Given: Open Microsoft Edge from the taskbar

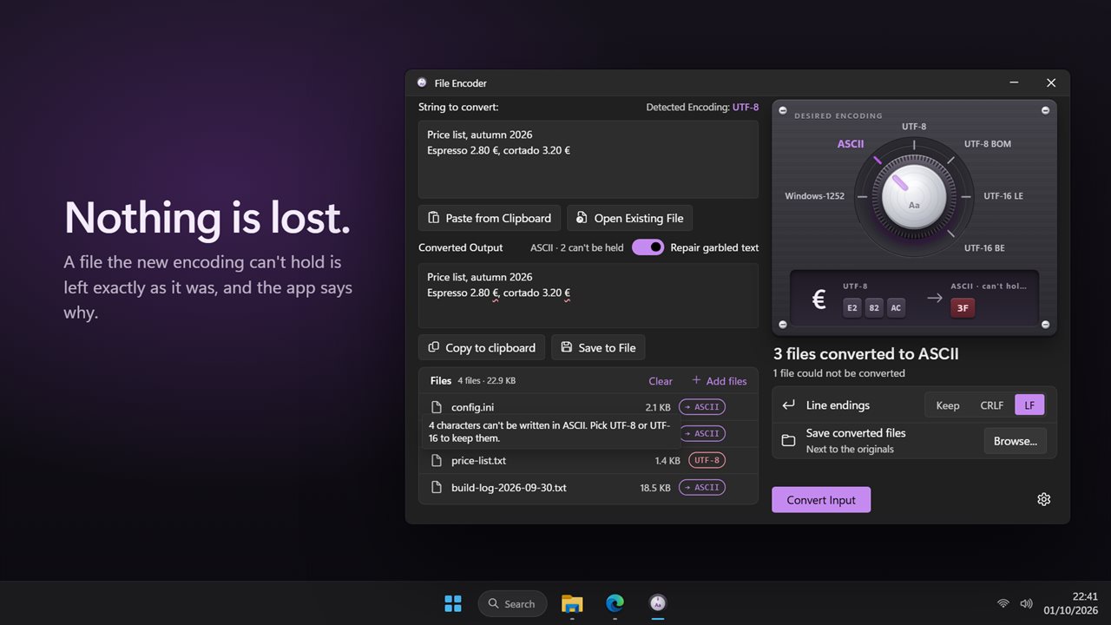Looking at the screenshot, I should tap(615, 603).
